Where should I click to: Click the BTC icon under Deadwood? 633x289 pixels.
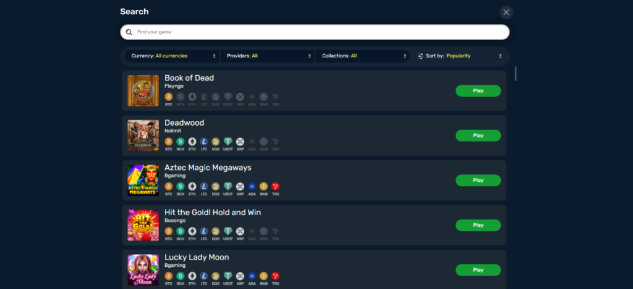pyautogui.click(x=169, y=142)
